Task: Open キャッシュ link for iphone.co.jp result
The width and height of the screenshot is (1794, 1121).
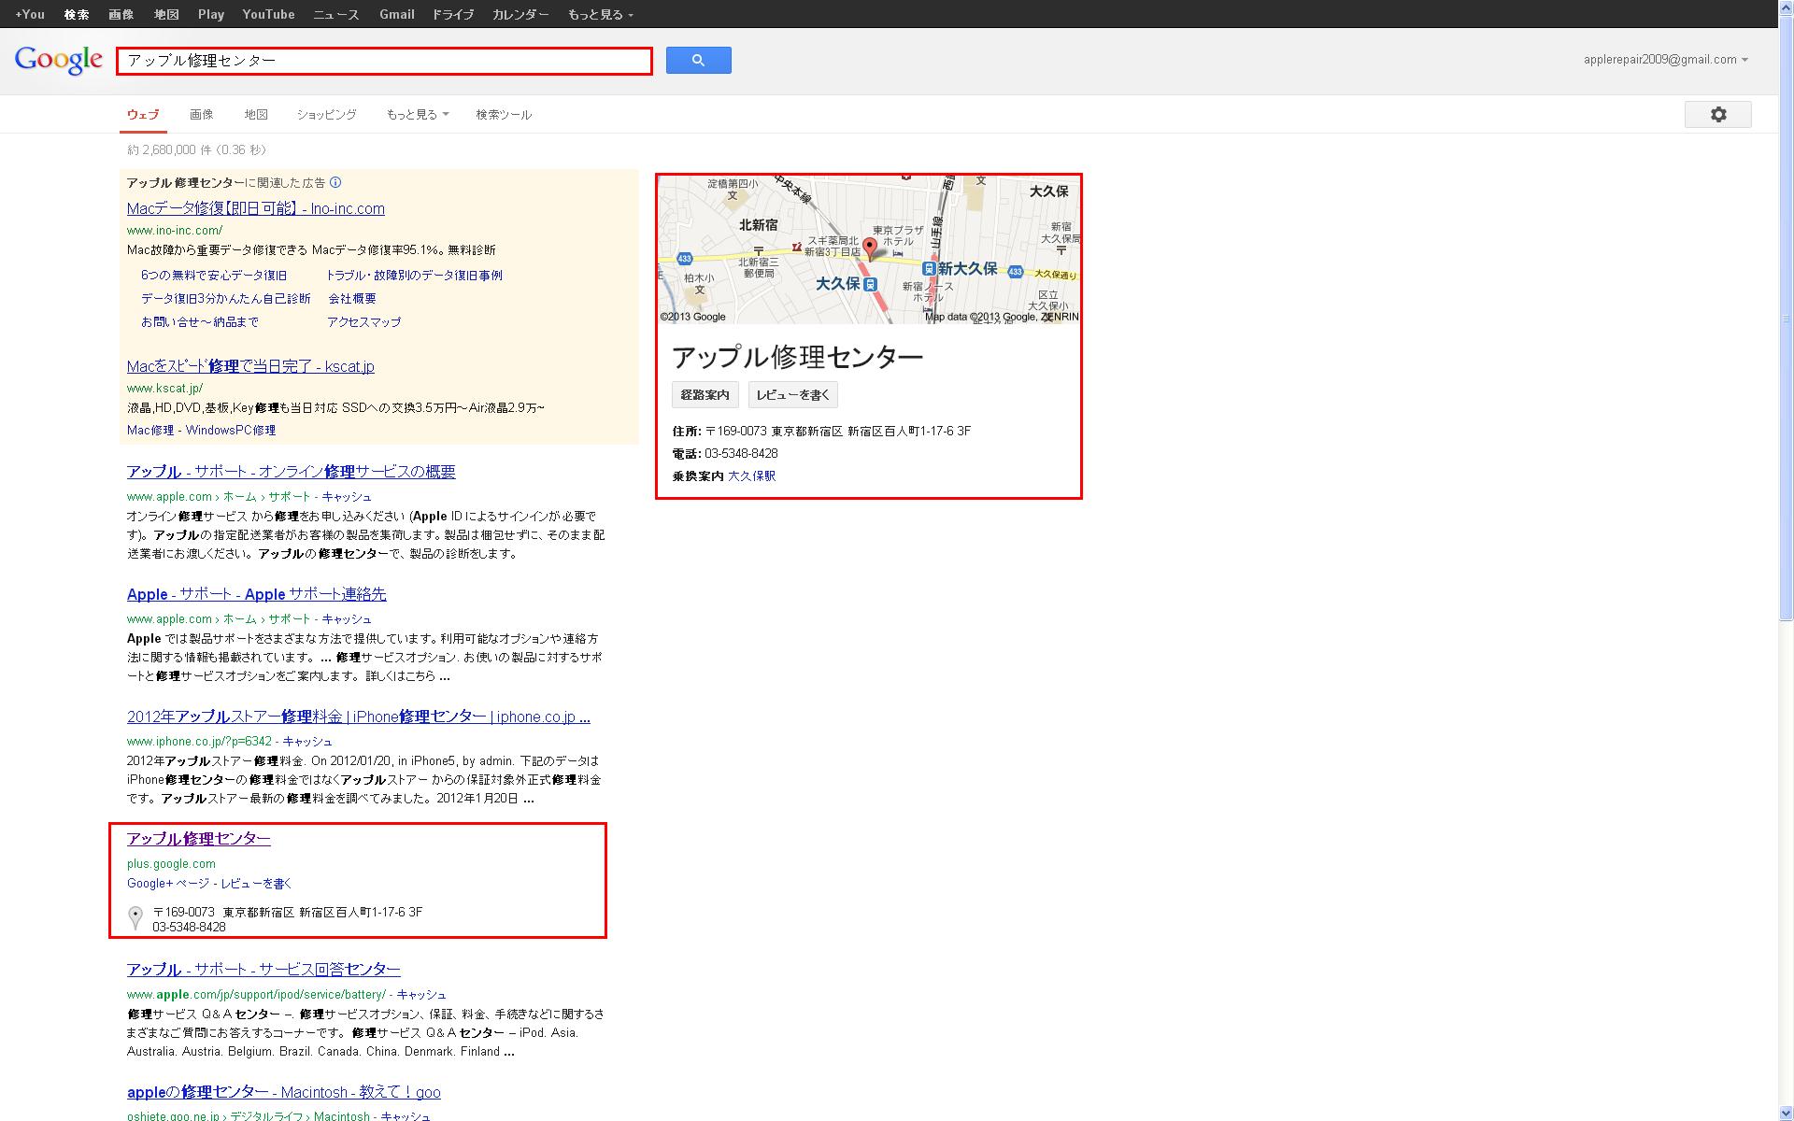Action: (x=307, y=741)
